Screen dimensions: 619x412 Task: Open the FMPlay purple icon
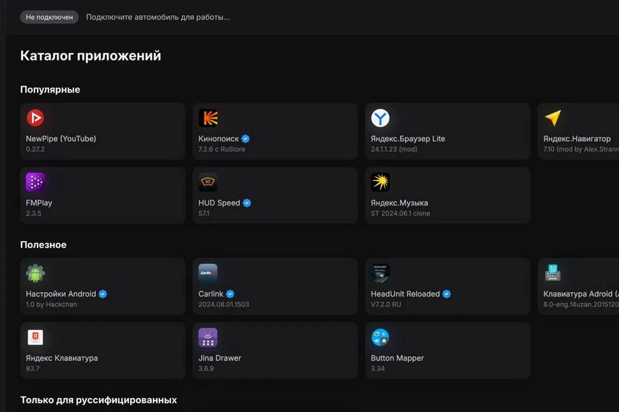coord(35,182)
